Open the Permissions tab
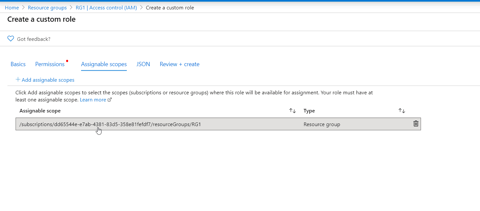 point(50,64)
